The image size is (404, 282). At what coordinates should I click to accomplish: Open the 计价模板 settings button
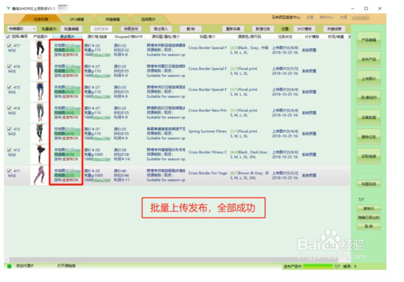pyautogui.click(x=305, y=29)
